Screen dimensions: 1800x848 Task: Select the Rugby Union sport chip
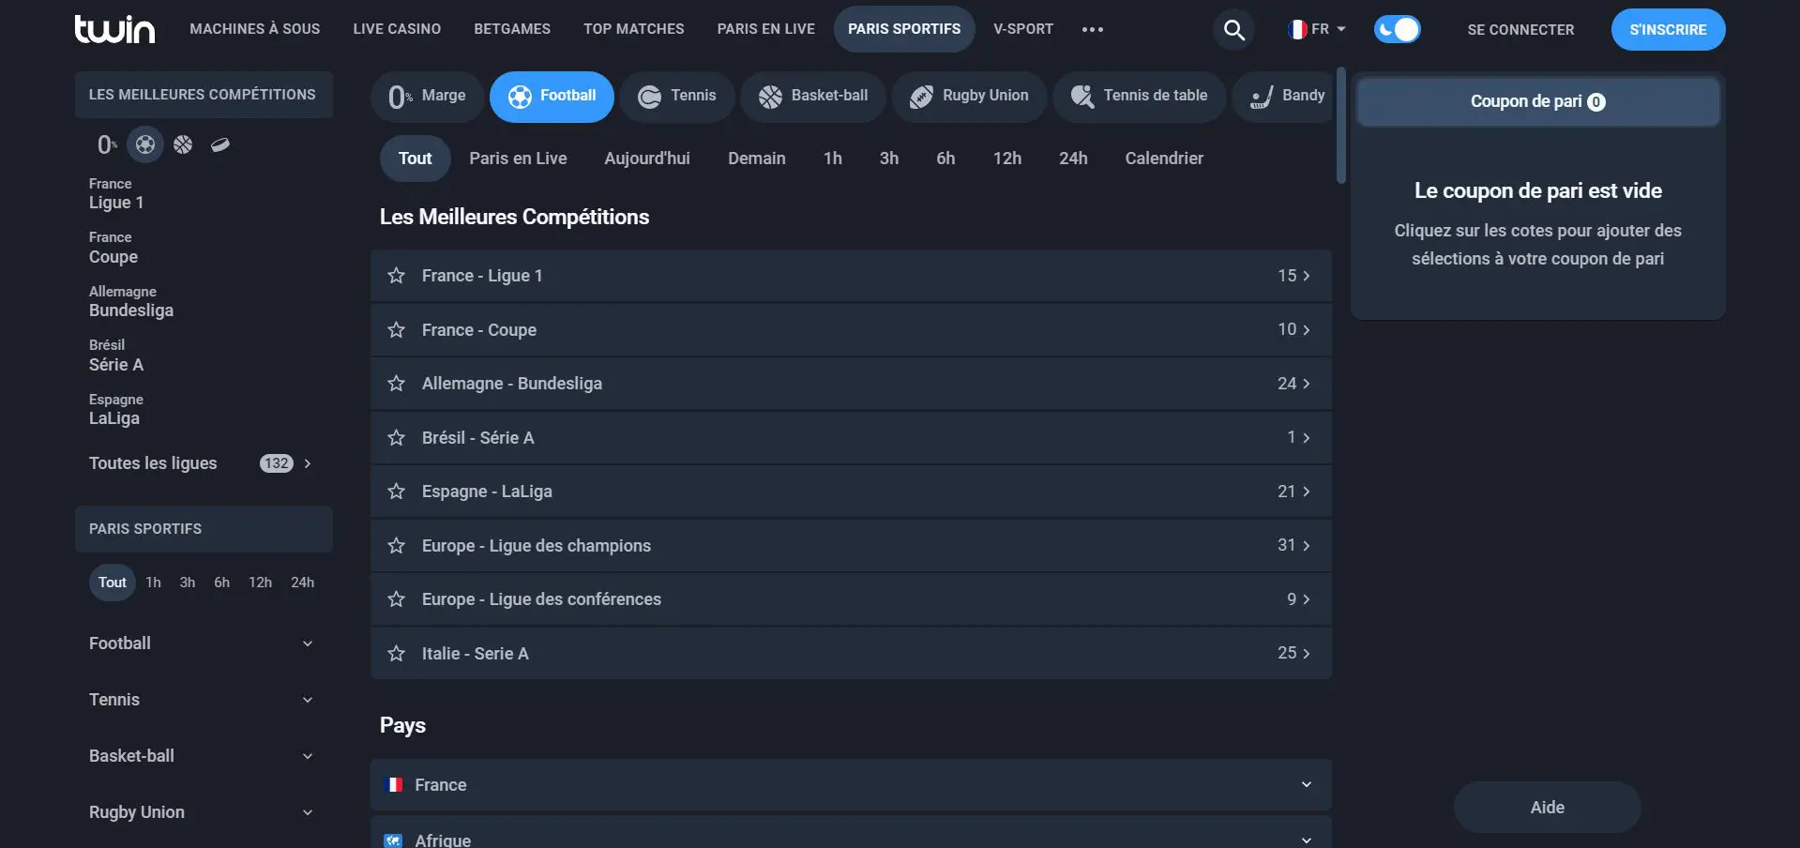click(x=969, y=97)
